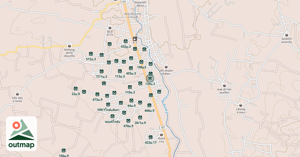Viewport: 300px width, 157px height.
Task: Click the outmap logo
Action: coord(21,134)
